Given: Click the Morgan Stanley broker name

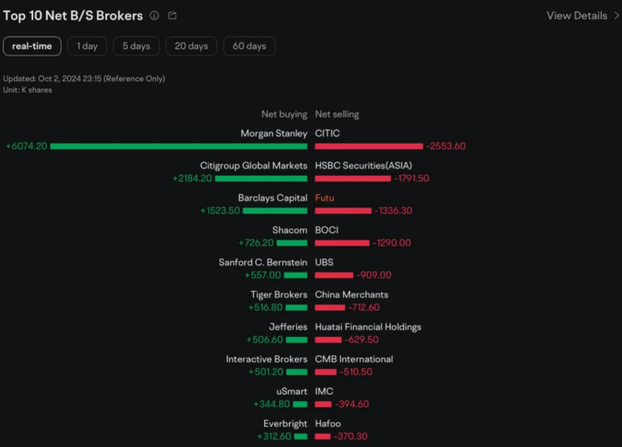Looking at the screenshot, I should [274, 134].
